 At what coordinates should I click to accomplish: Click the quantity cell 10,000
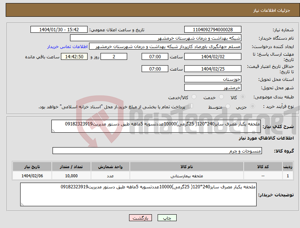pyautogui.click(x=71, y=176)
